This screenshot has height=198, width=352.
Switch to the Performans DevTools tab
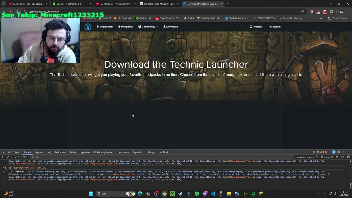61,152
